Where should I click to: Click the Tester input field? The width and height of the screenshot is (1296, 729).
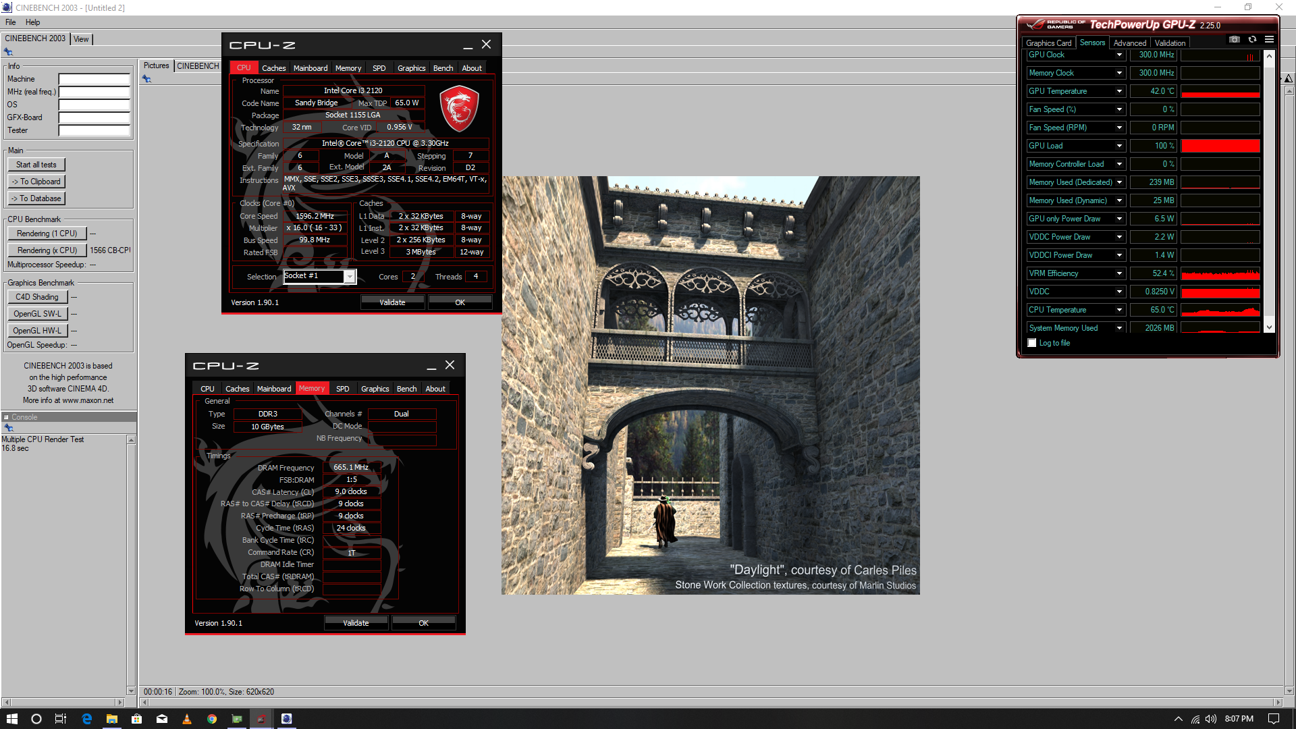(94, 130)
